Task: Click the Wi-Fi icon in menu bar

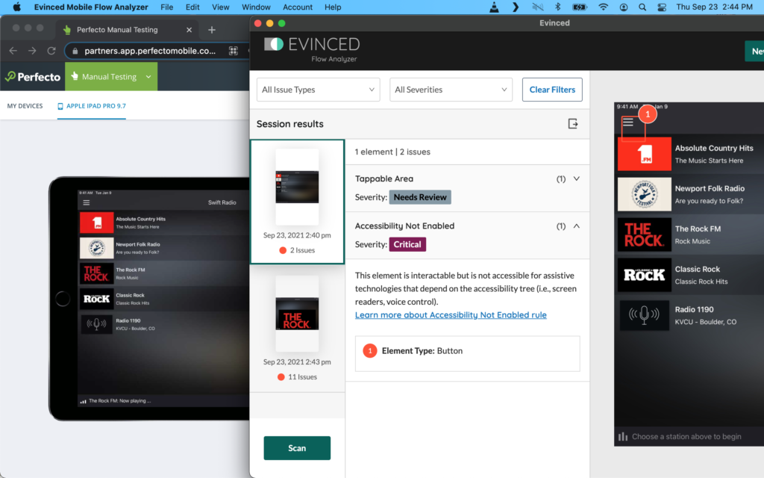Action: pos(603,7)
